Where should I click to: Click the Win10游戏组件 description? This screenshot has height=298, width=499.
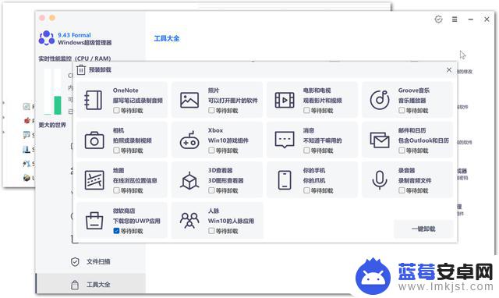(x=228, y=140)
